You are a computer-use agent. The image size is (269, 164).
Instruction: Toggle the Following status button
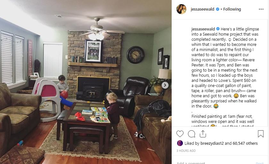(x=232, y=9)
